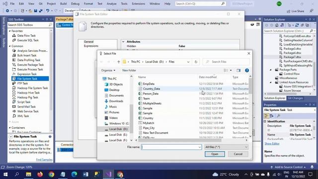This screenshot has width=318, height=179.
Task: Collapse the Common group in SSIS Toolbox
Action: [x=10, y=46]
